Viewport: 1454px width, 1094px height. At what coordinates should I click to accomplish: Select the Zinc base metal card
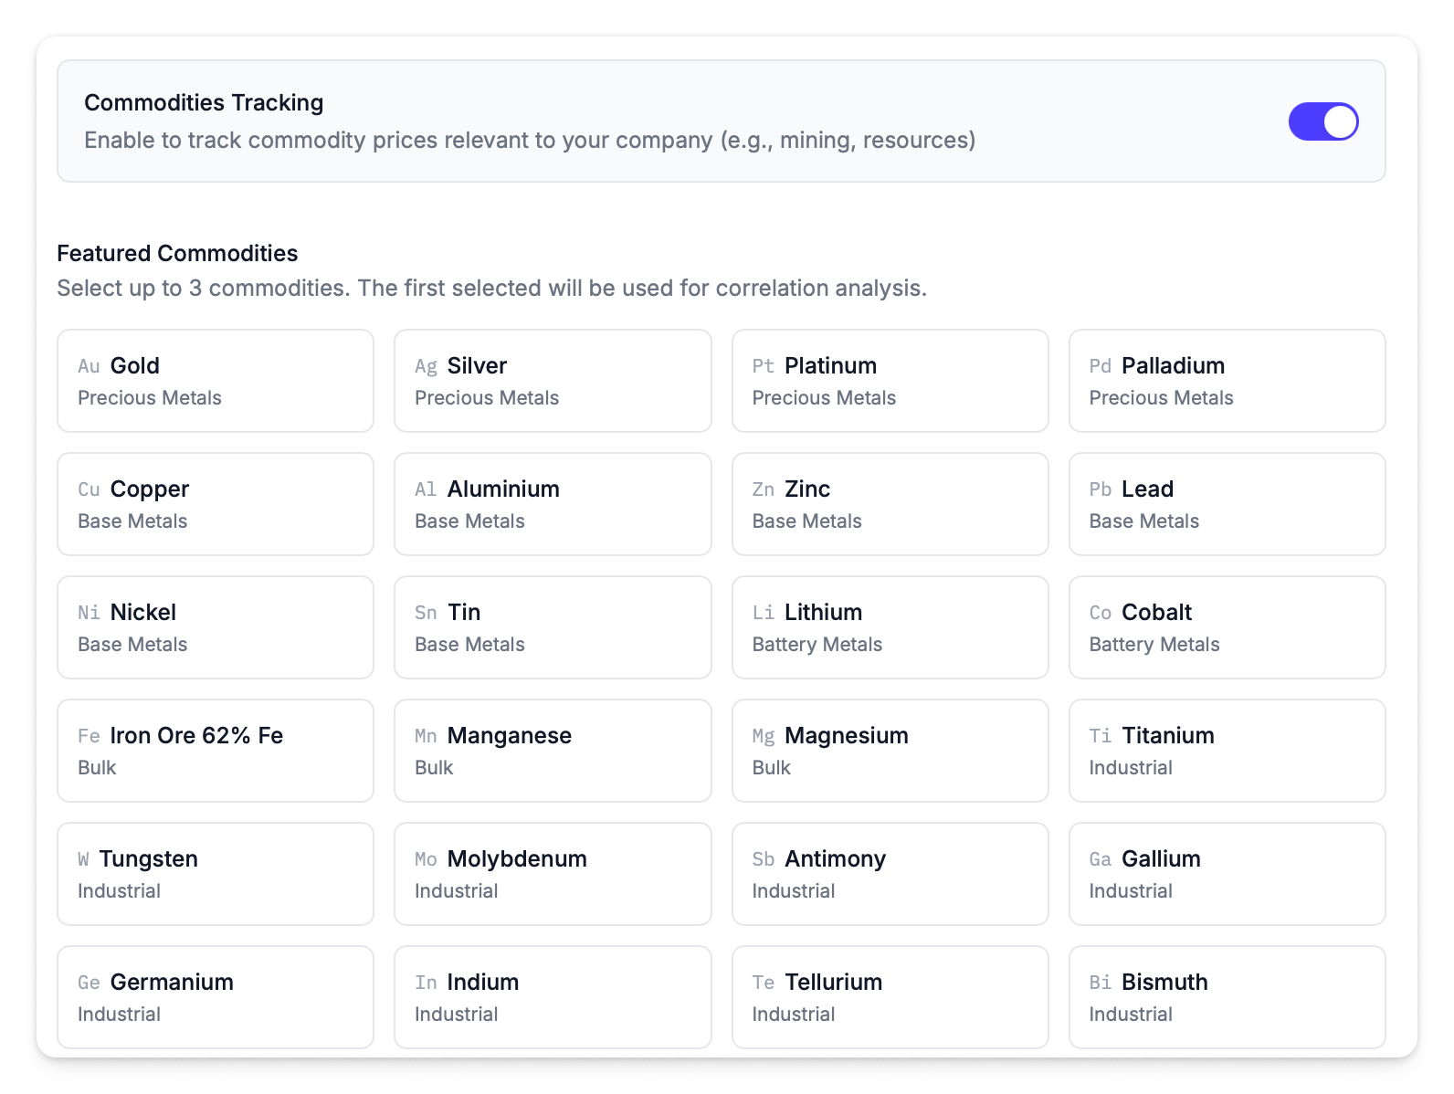coord(890,504)
